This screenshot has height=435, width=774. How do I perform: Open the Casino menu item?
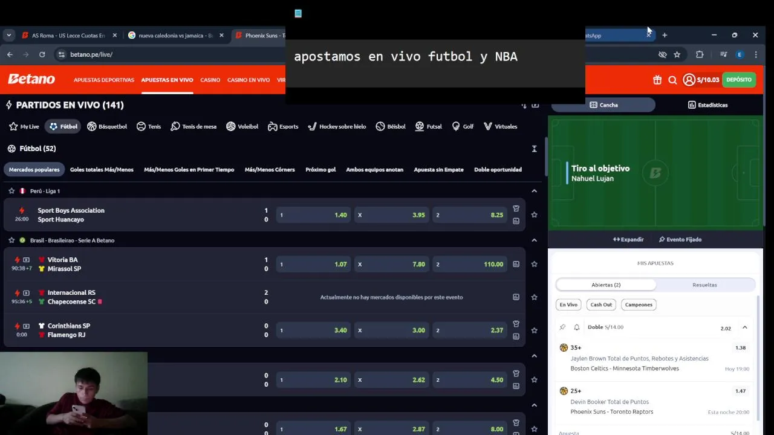coord(210,80)
